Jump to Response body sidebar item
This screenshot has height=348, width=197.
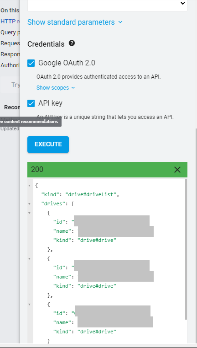10,54
